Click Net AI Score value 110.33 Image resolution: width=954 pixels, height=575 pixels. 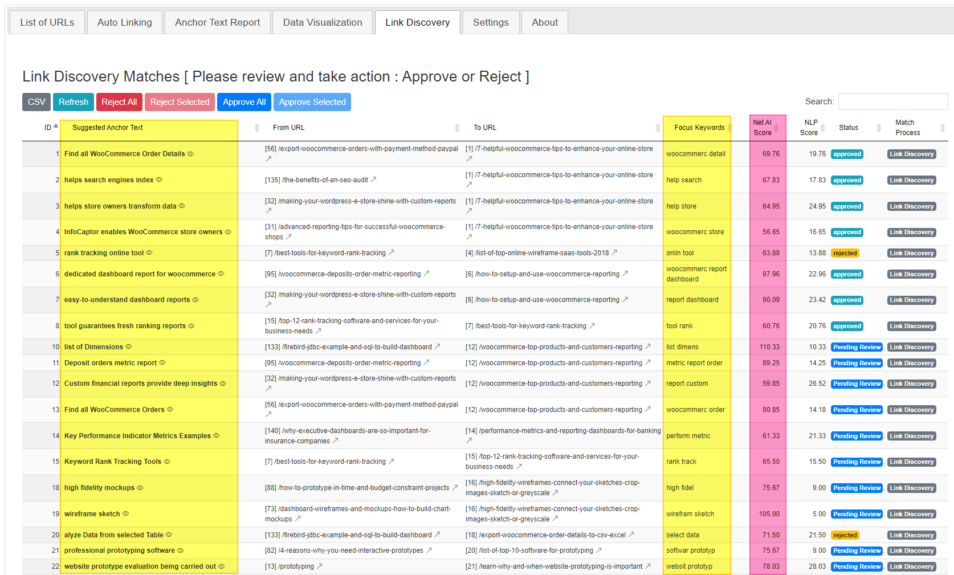point(769,347)
